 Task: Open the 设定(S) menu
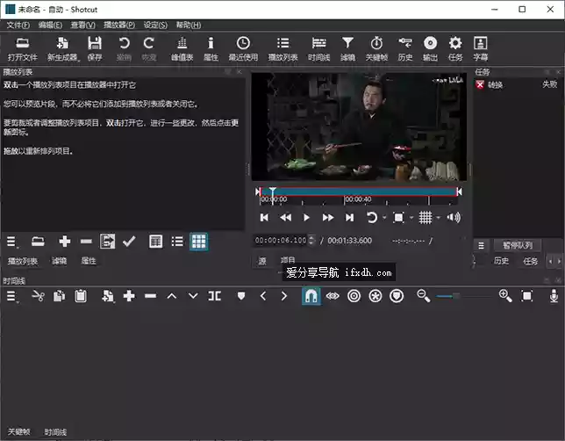[155, 25]
